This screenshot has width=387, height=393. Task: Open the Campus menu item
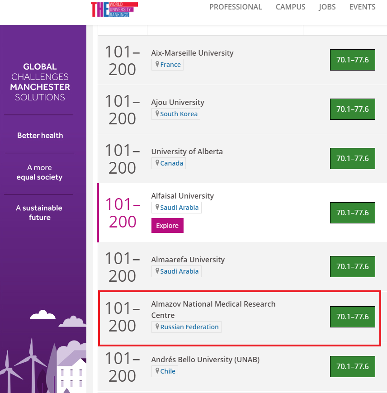click(290, 7)
